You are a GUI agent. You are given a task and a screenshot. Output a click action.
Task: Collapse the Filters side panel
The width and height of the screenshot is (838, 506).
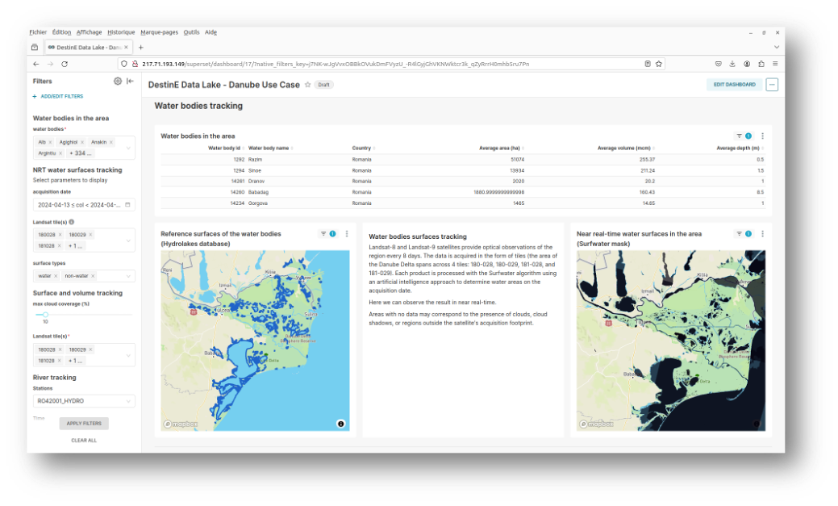click(x=130, y=82)
